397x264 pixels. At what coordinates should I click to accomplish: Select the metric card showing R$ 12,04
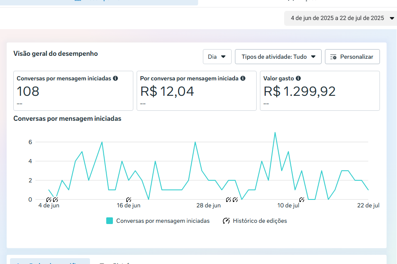point(196,91)
